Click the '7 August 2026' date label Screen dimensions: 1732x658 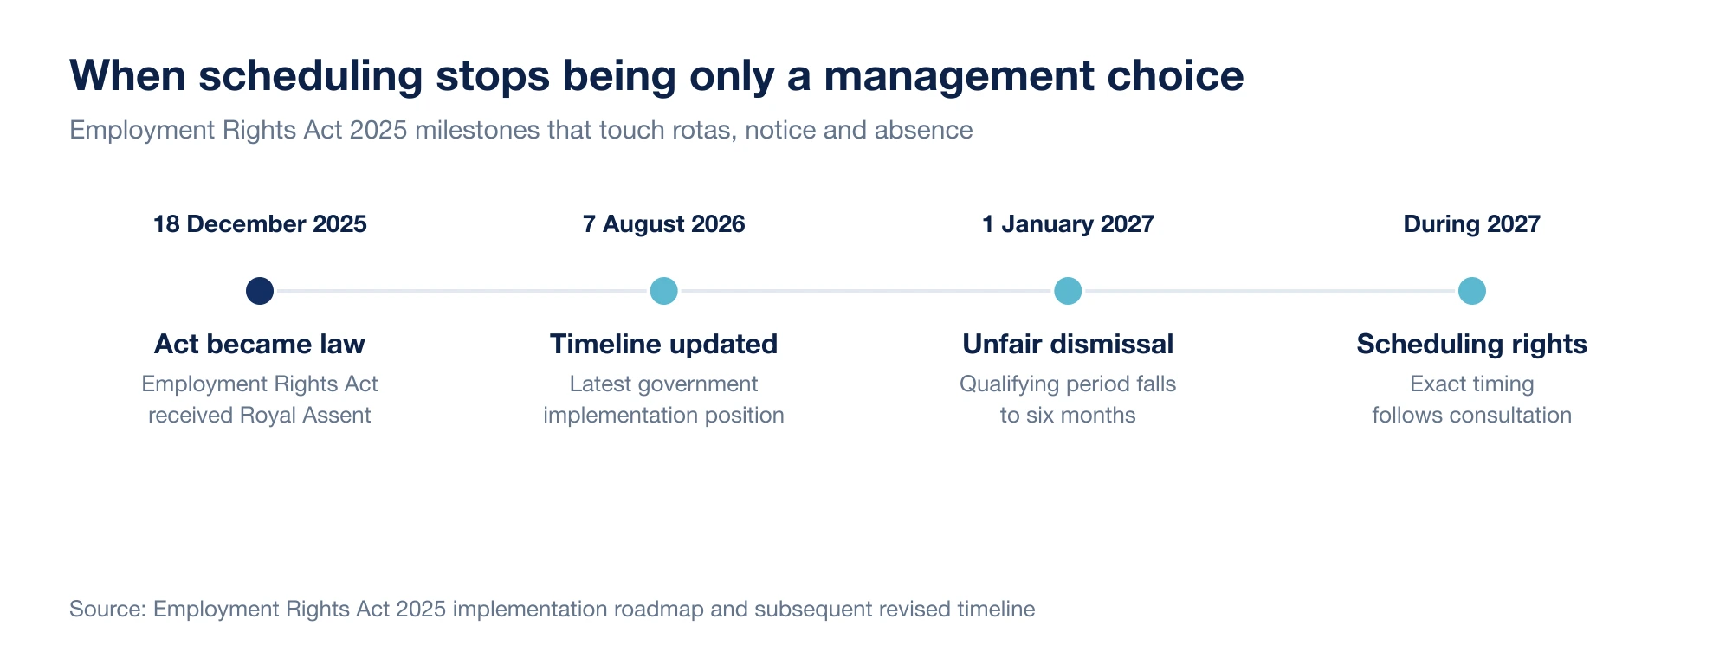pos(663,224)
